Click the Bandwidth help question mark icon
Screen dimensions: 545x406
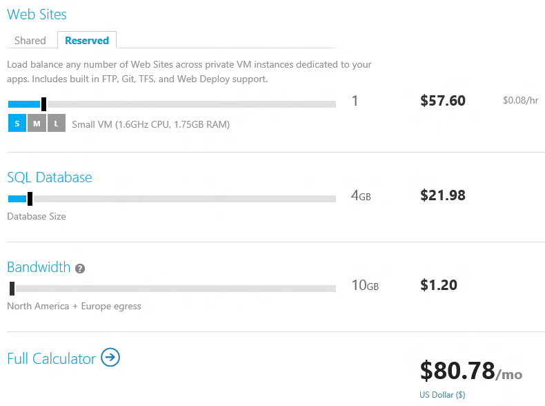point(80,269)
